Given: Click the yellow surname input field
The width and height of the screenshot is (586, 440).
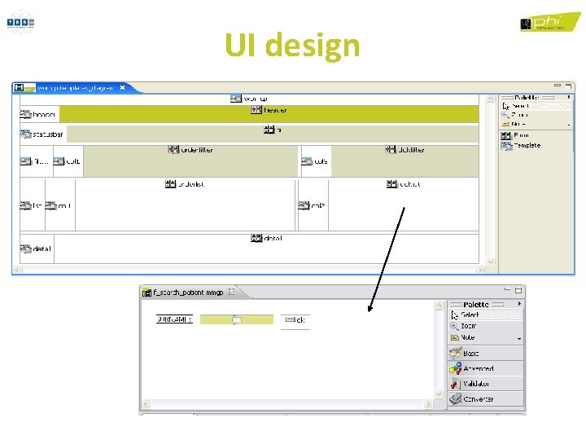Looking at the screenshot, I should [237, 319].
